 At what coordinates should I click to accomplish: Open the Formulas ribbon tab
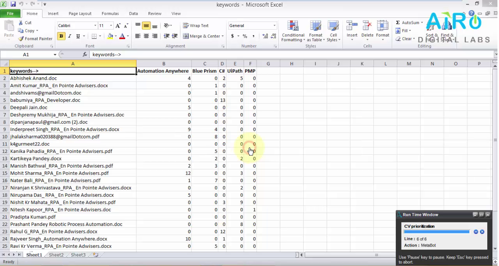[110, 14]
